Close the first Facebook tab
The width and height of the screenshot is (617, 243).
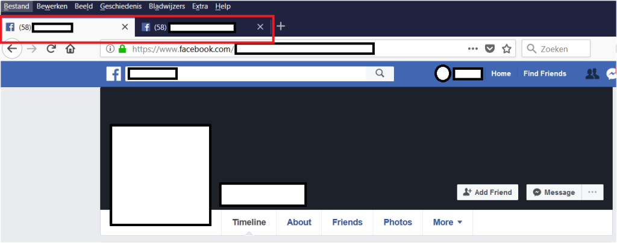(125, 26)
